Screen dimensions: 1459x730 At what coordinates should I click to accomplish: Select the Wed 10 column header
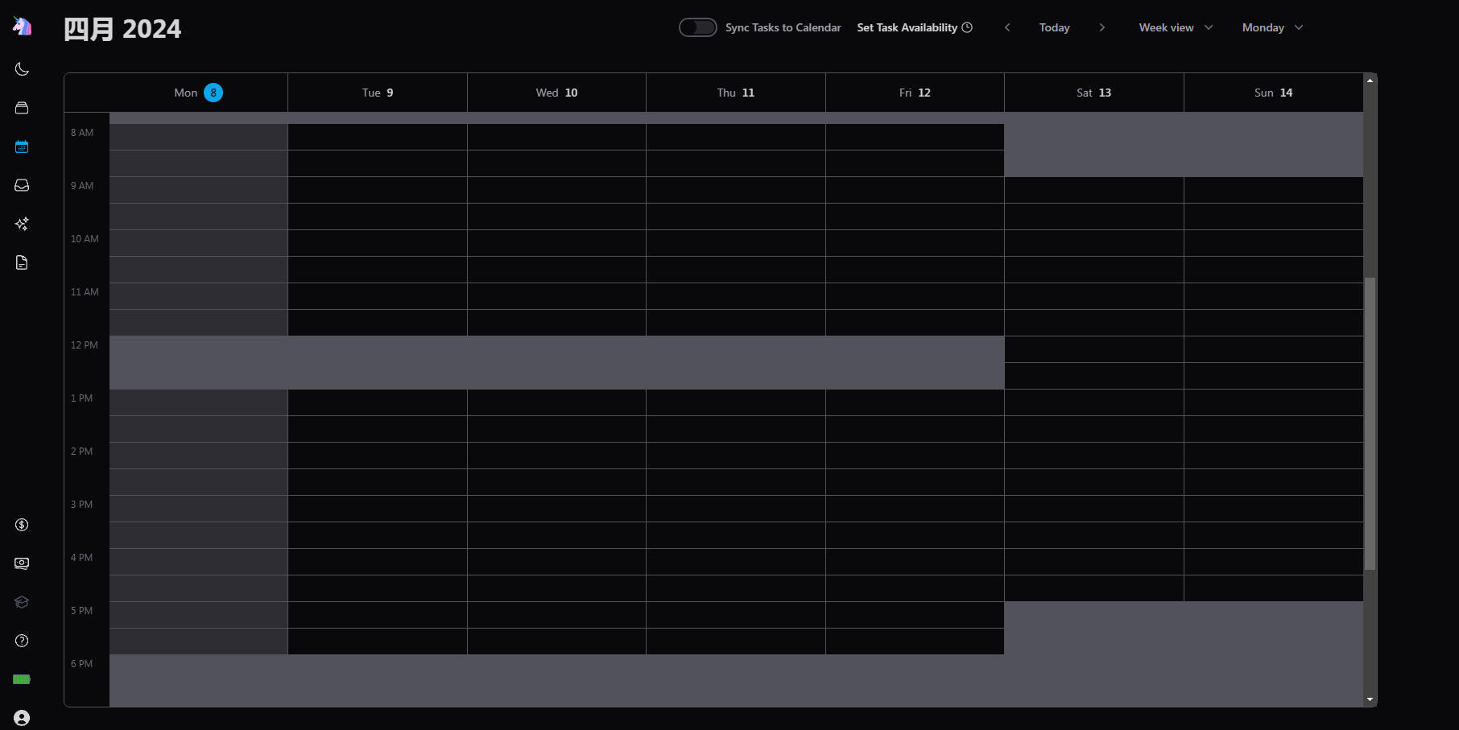click(x=556, y=93)
